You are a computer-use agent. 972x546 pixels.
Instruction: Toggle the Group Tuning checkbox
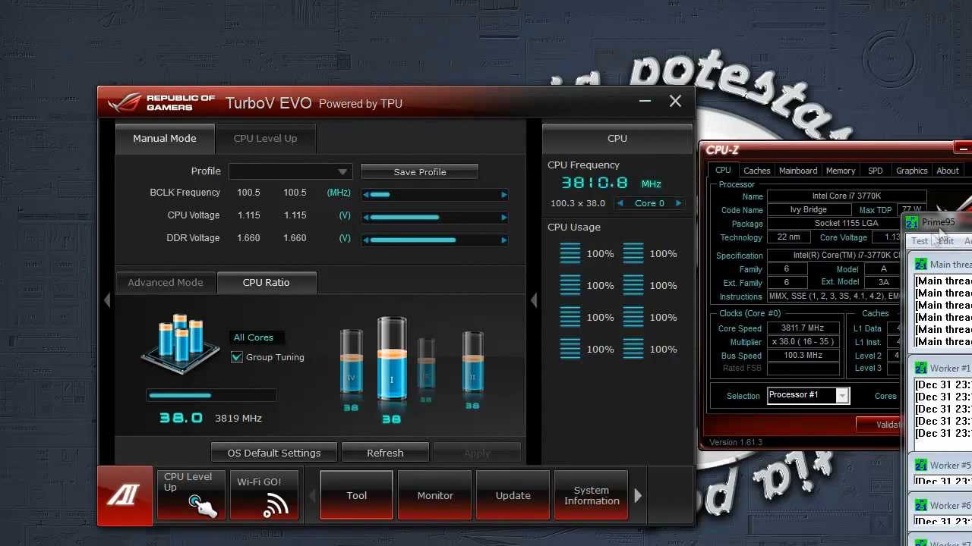coord(237,357)
